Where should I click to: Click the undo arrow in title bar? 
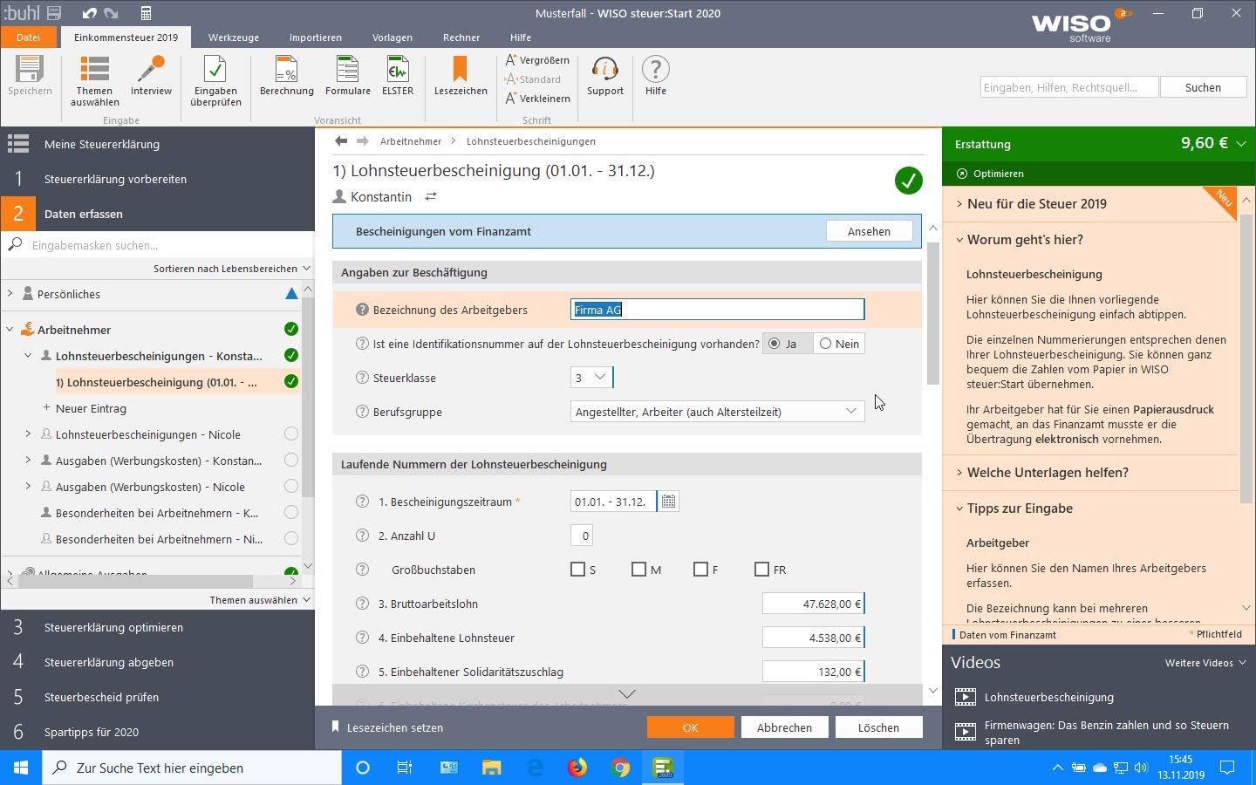[x=89, y=13]
